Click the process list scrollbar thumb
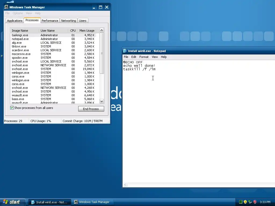 click(x=102, y=53)
